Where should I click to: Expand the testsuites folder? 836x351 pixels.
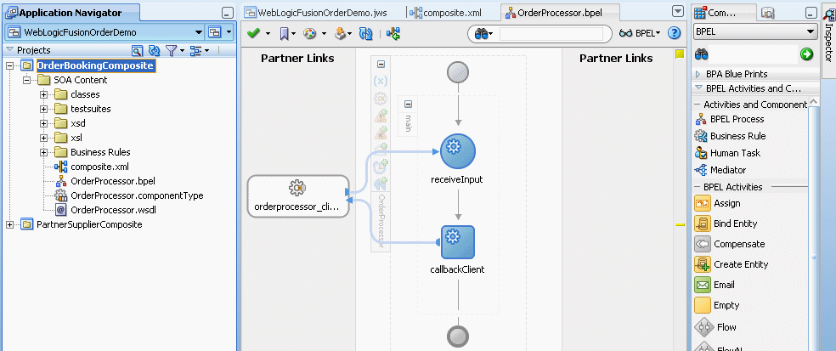point(43,109)
